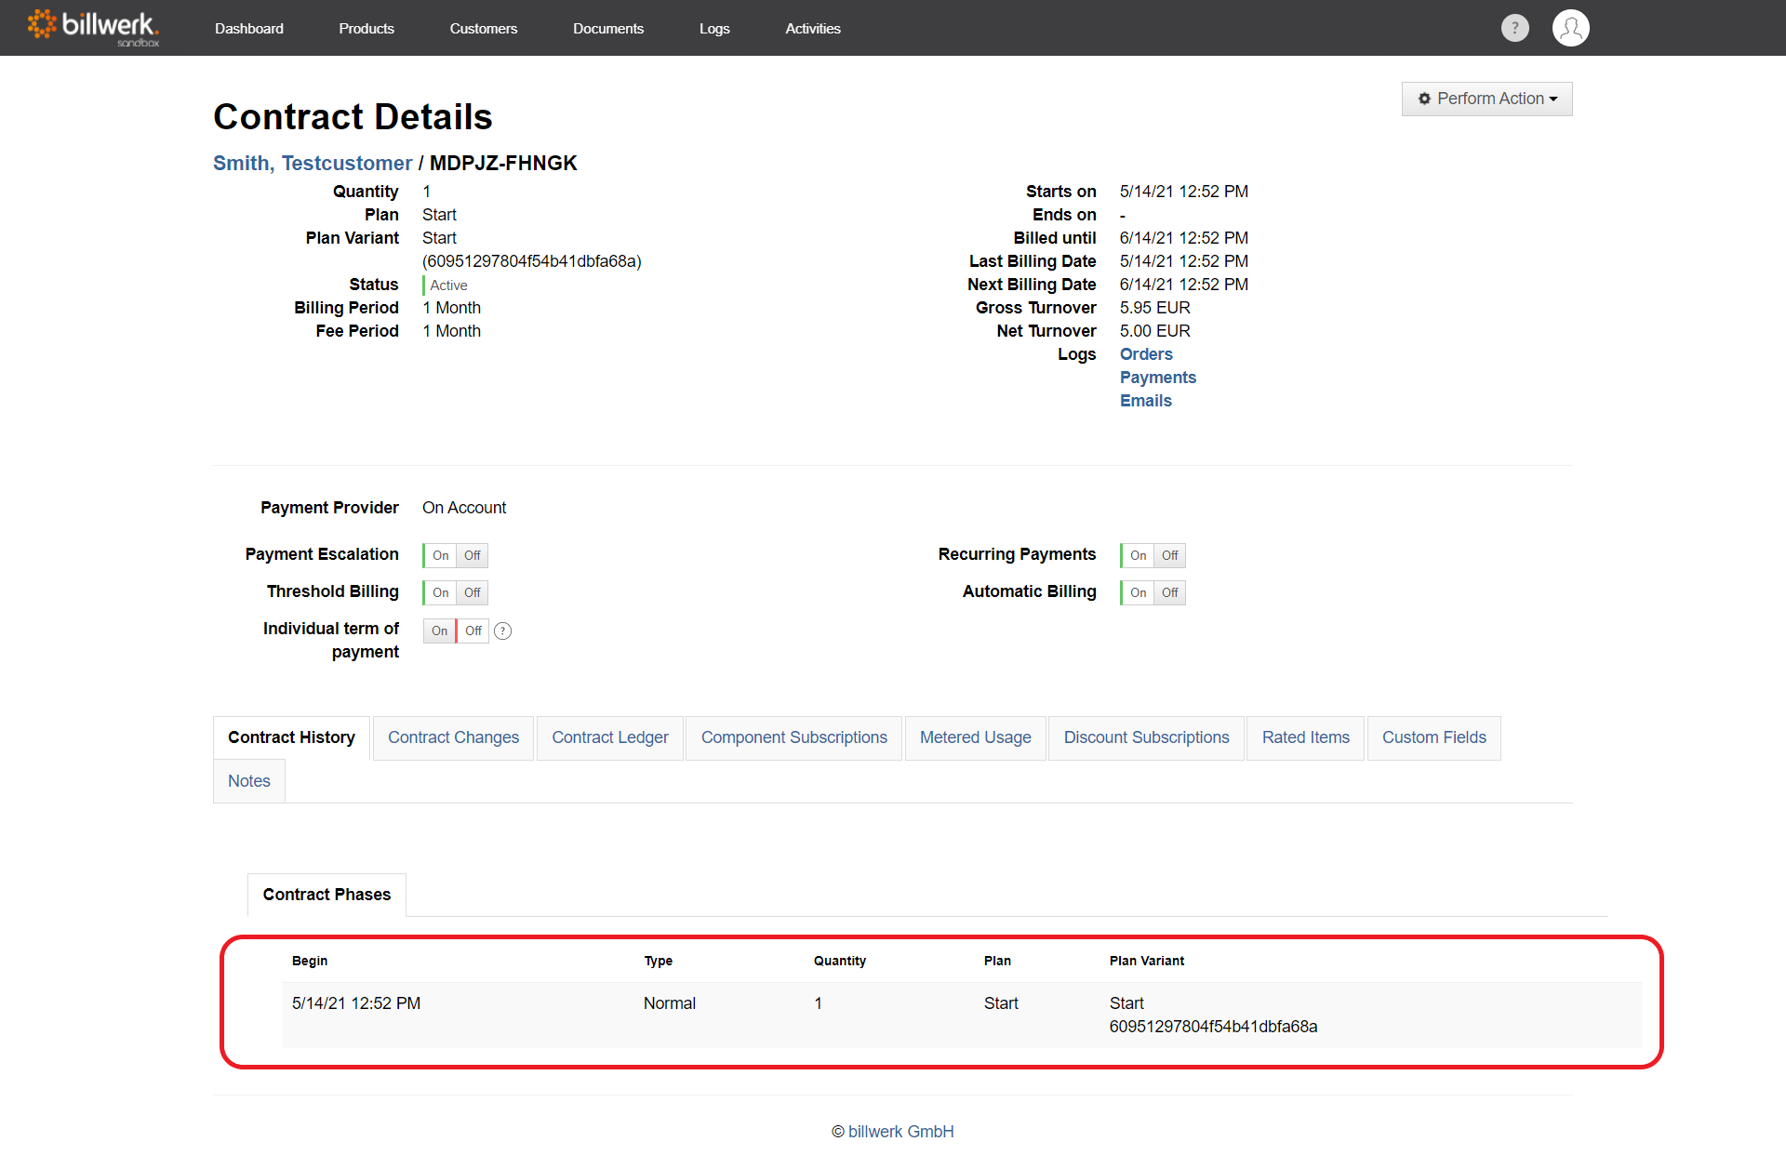Click the billwerk GmbH footer link
Image resolution: width=1786 pixels, height=1155 pixels.
pyautogui.click(x=900, y=1132)
